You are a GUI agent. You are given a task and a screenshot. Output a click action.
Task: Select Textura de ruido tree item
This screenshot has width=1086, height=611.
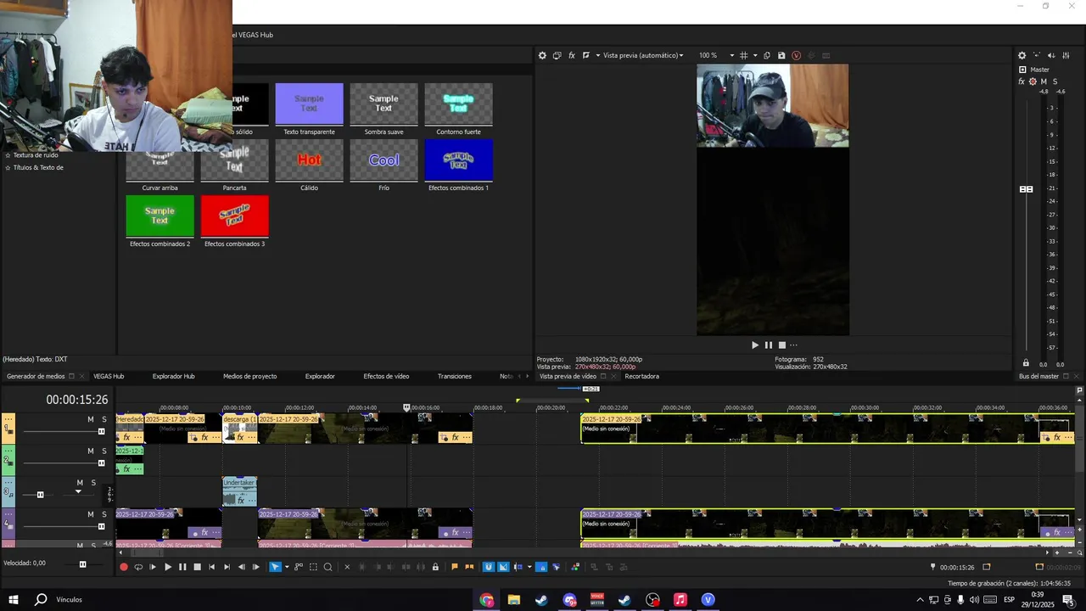point(36,155)
